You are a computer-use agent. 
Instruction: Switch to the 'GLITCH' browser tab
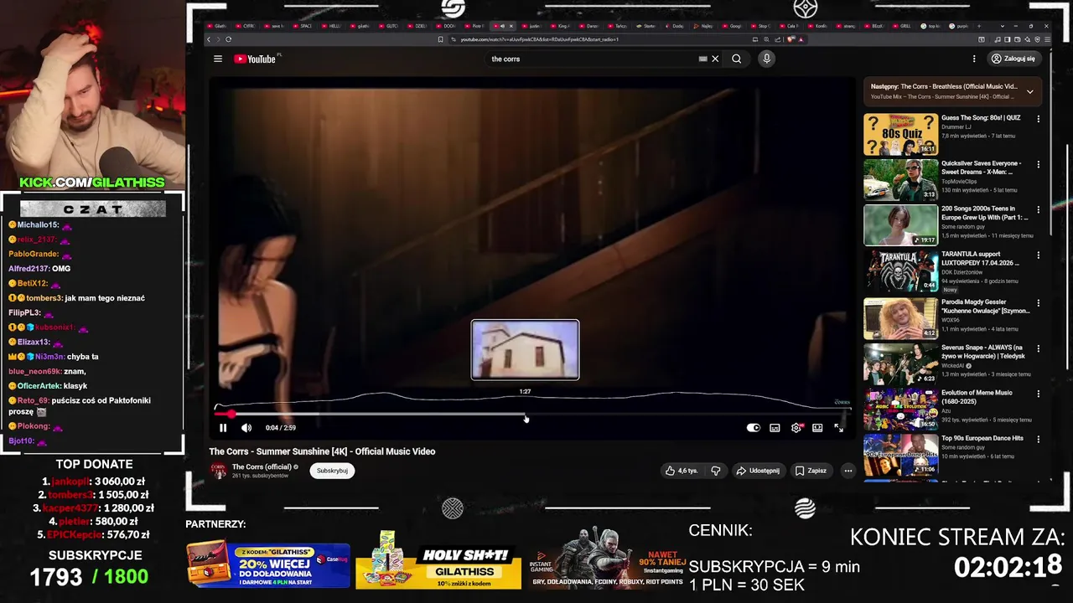click(x=388, y=26)
